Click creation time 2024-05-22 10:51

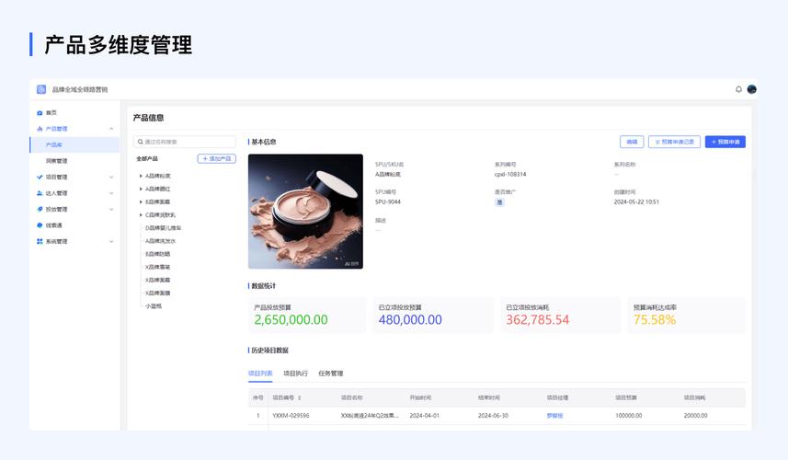[636, 201]
